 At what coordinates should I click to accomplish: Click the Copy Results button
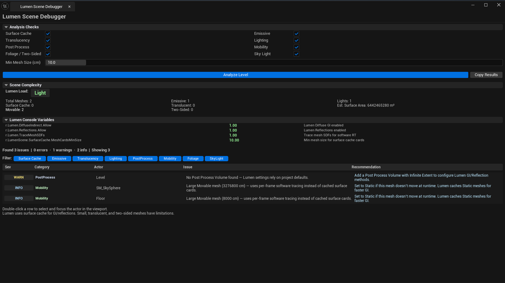click(x=486, y=75)
